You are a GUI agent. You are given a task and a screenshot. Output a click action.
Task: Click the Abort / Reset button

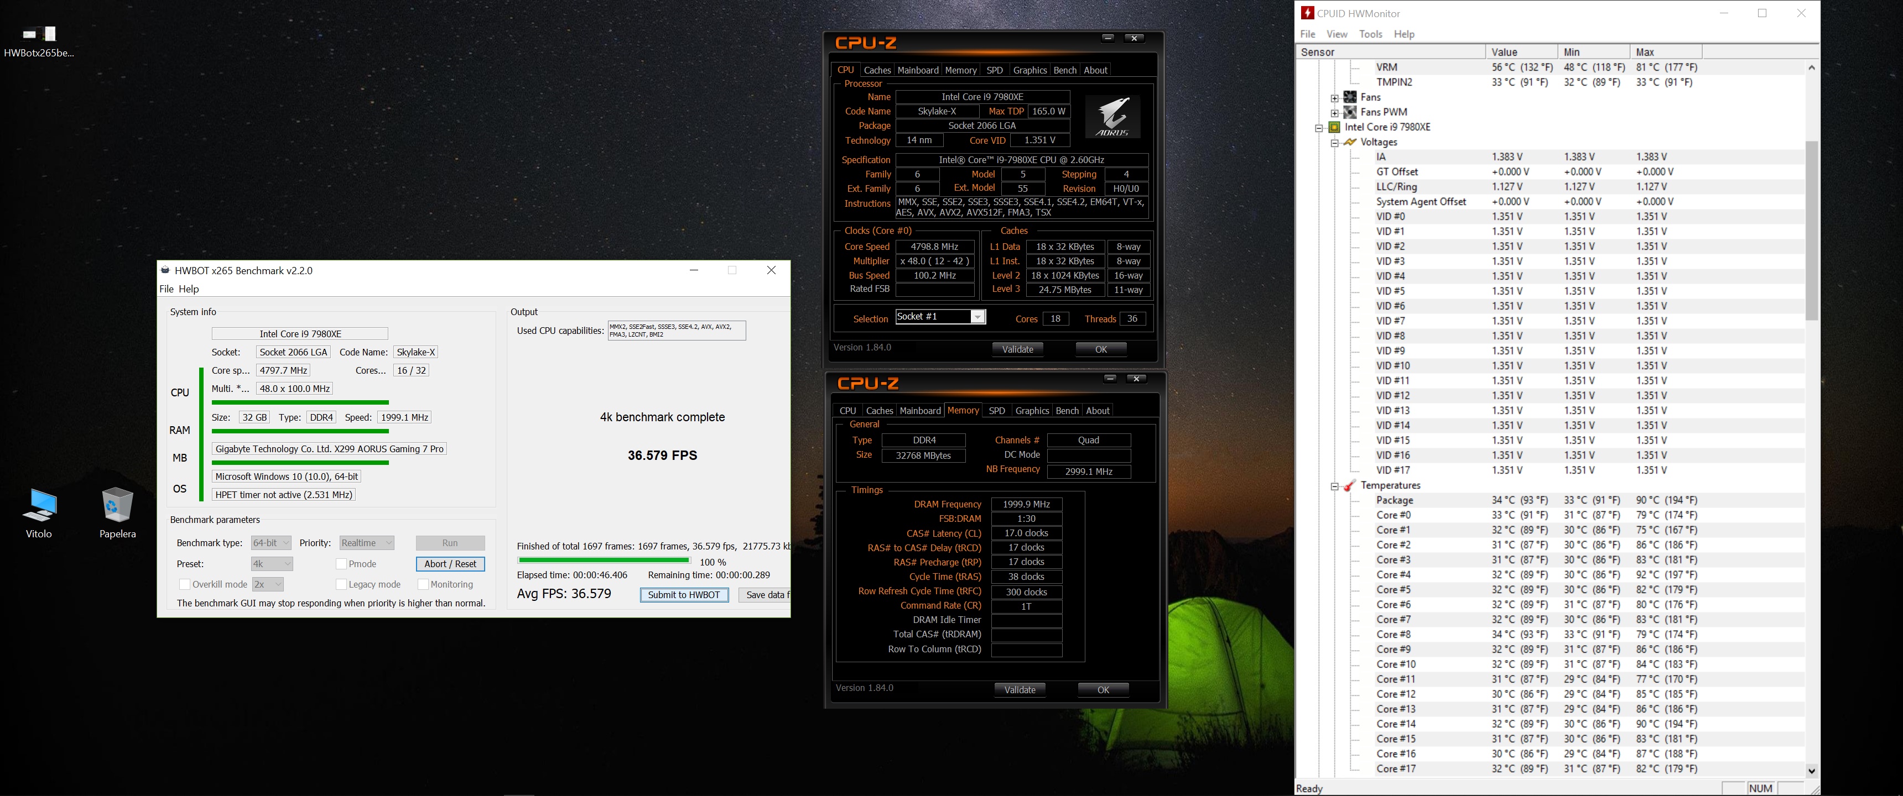450,563
